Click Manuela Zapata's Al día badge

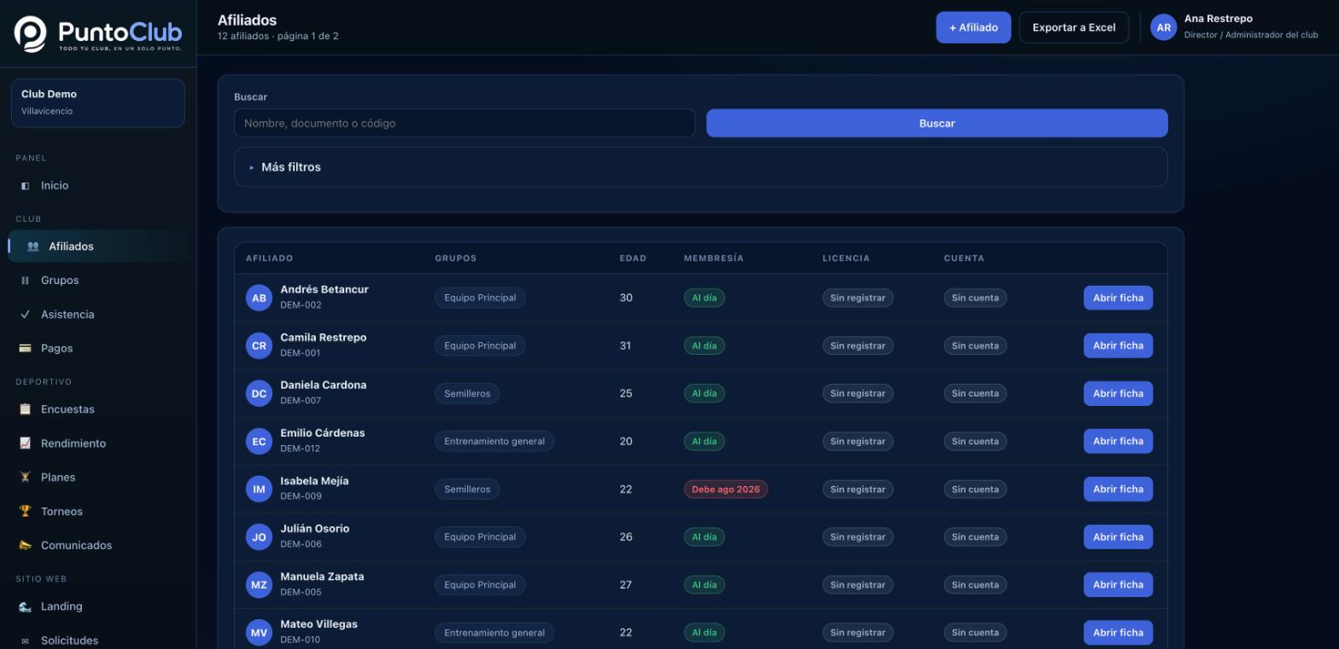704,585
